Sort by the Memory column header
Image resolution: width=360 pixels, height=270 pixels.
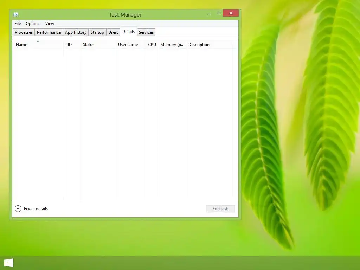click(172, 45)
